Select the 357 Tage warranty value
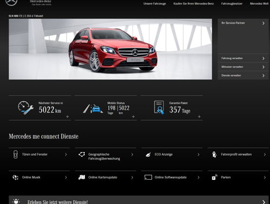This screenshot has height=204, width=270. pos(180,110)
